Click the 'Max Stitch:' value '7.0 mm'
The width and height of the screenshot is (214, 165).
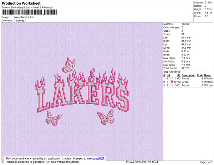pyautogui.click(x=185, y=58)
